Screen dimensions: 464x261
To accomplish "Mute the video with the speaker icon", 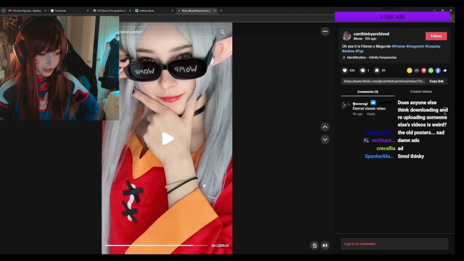I will coord(325,245).
